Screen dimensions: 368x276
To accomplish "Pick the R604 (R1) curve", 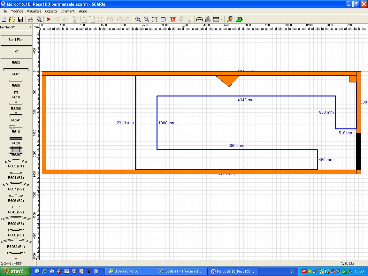I will click(x=16, y=175).
